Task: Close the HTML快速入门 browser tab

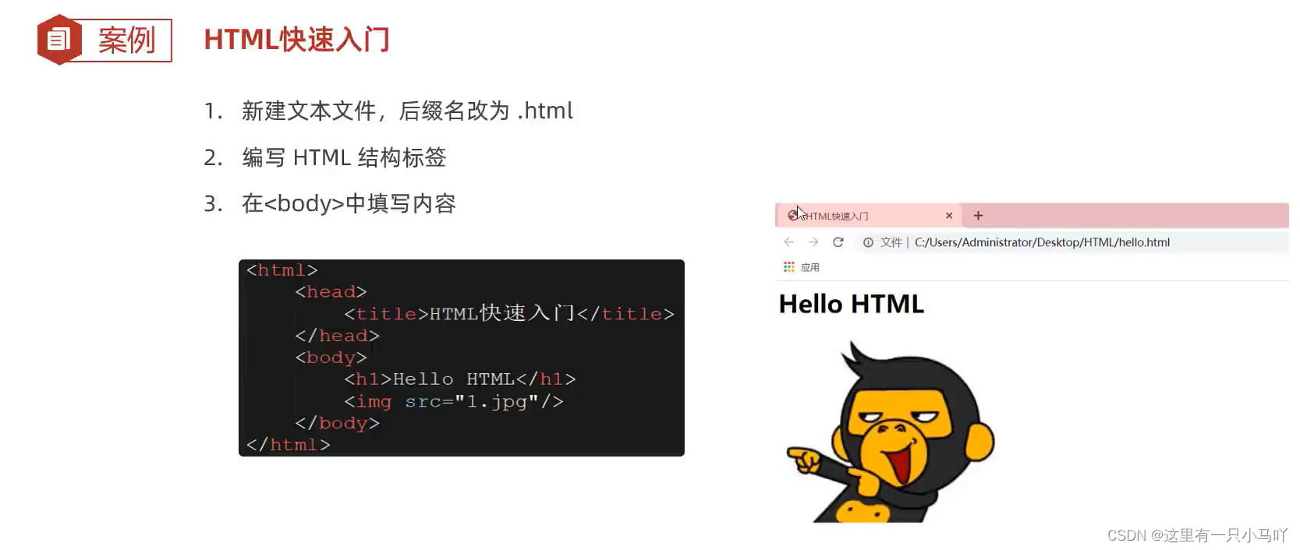Action: tap(949, 216)
